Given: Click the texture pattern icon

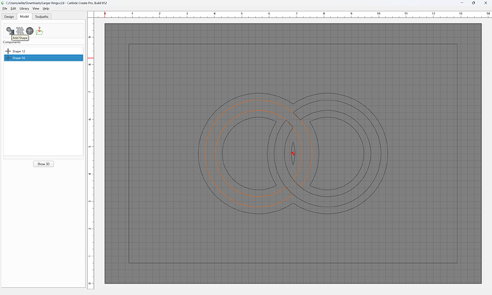Looking at the screenshot, I should click(x=20, y=31).
